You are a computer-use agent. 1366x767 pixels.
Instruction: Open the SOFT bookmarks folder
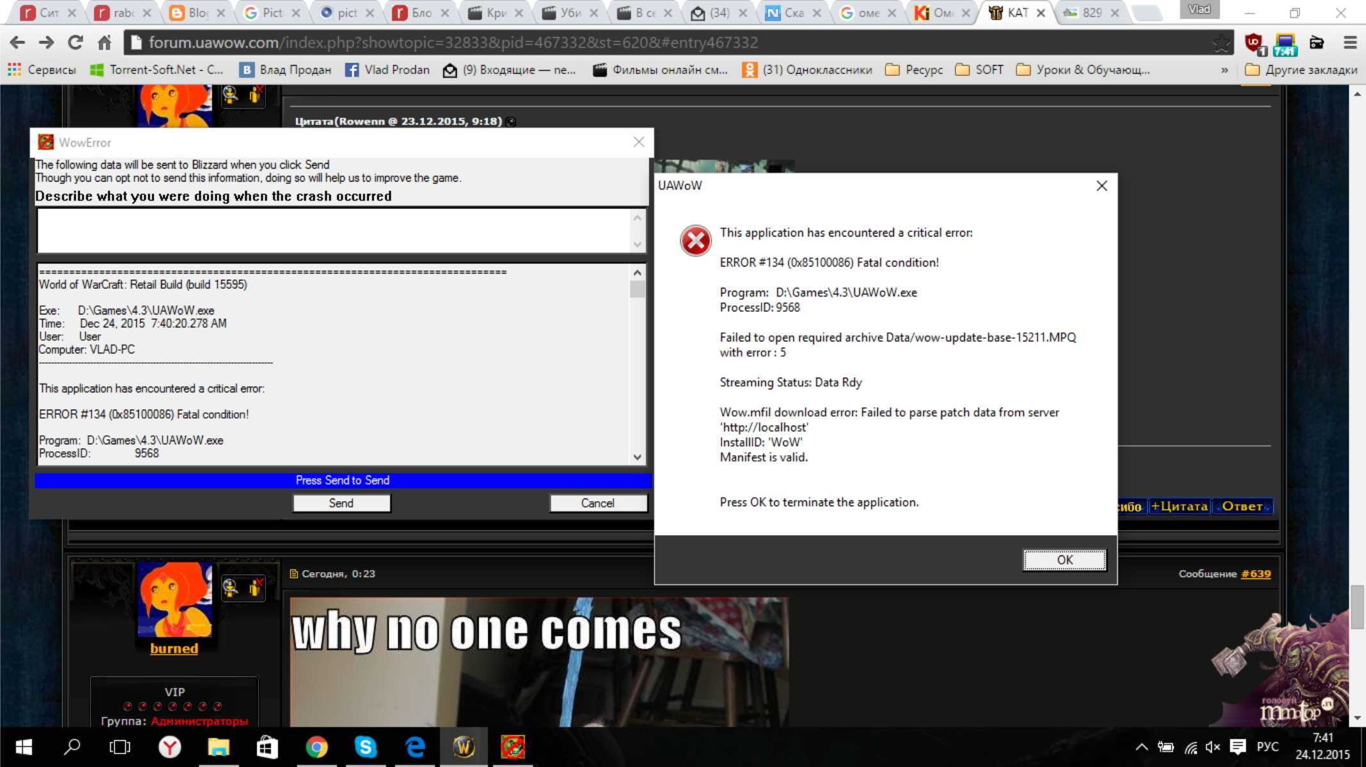pos(980,70)
